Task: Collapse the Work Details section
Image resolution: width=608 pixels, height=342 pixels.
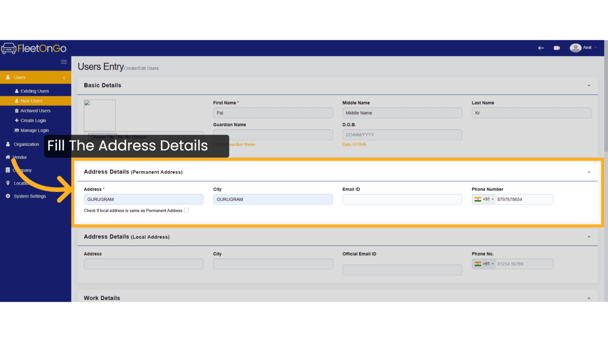Action: pos(589,298)
